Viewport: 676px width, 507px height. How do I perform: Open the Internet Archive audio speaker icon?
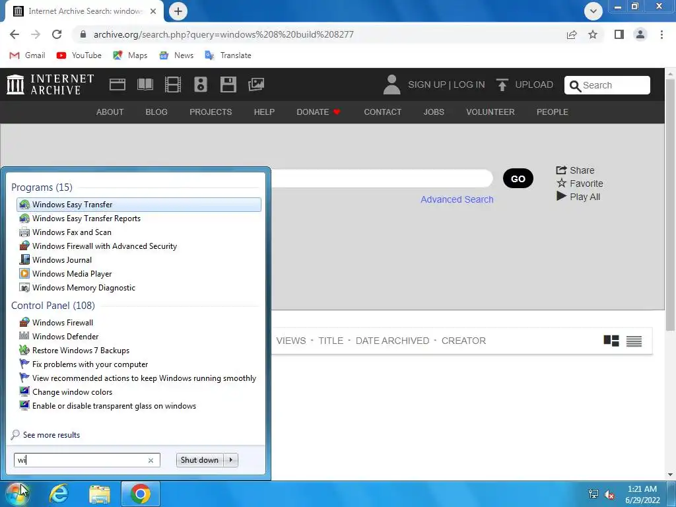(x=201, y=84)
